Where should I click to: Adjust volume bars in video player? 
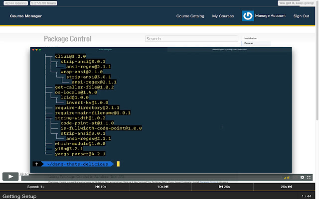287,178
